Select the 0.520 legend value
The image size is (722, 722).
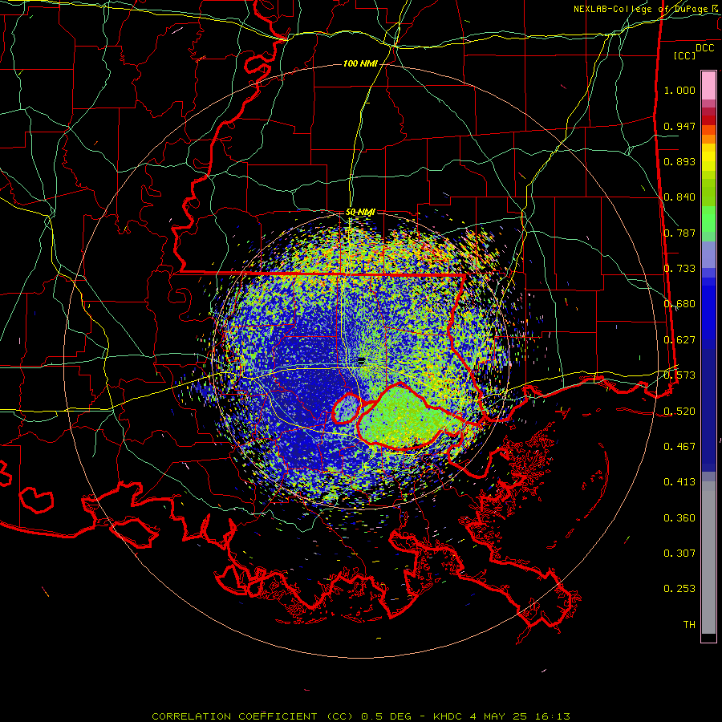click(x=679, y=412)
